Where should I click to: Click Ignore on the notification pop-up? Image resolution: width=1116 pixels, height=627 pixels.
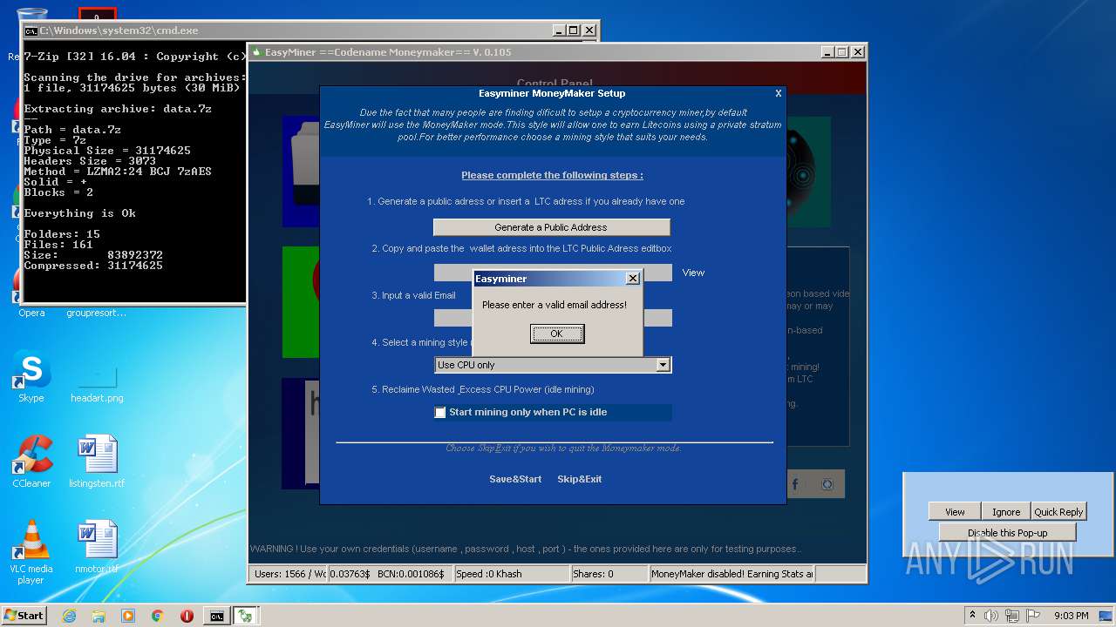click(1005, 512)
